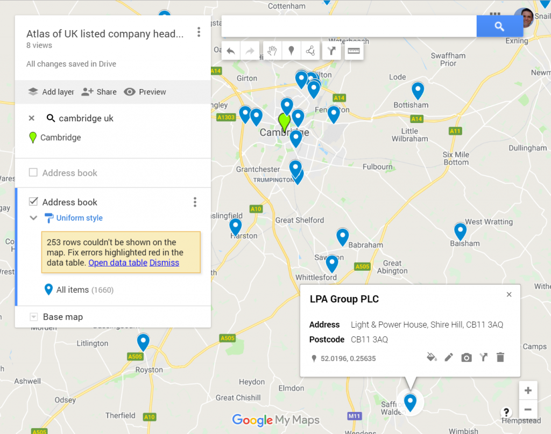Click the pencil edit icon in popup
The image size is (551, 434).
tap(449, 358)
